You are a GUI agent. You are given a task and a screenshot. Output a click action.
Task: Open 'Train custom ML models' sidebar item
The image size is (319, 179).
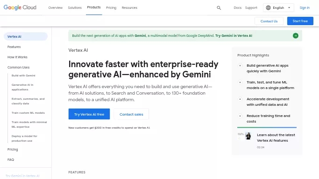click(28, 113)
